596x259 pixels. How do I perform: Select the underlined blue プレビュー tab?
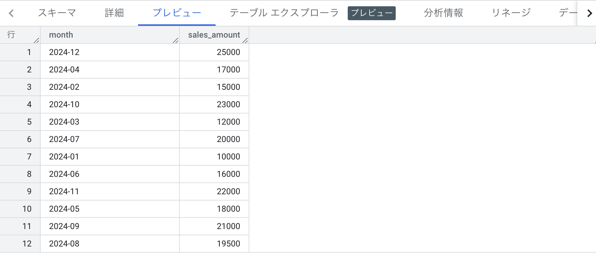[177, 13]
